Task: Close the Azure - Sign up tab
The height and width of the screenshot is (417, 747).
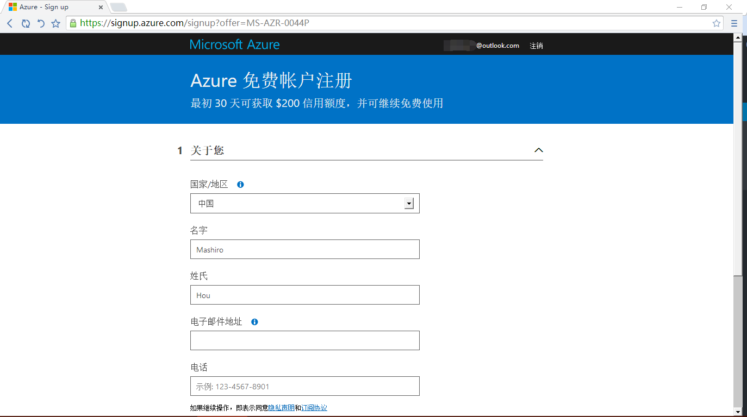Action: point(101,8)
